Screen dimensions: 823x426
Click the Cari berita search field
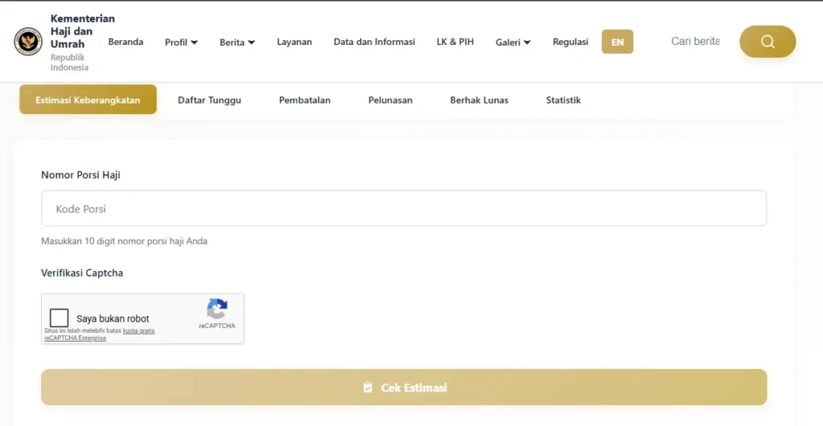[695, 42]
